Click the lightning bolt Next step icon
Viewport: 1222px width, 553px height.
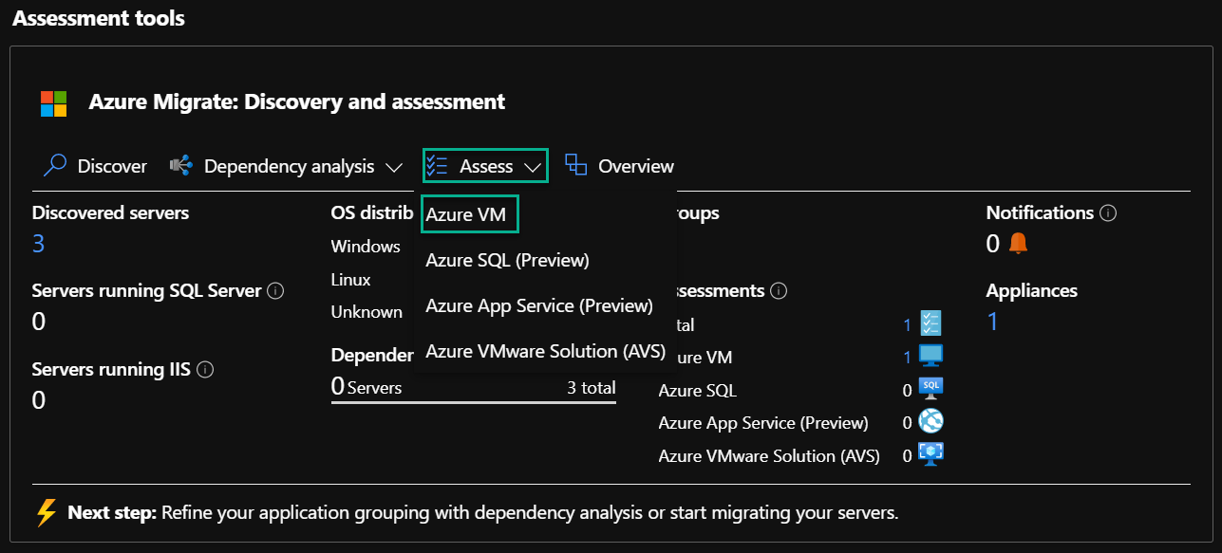(x=47, y=513)
